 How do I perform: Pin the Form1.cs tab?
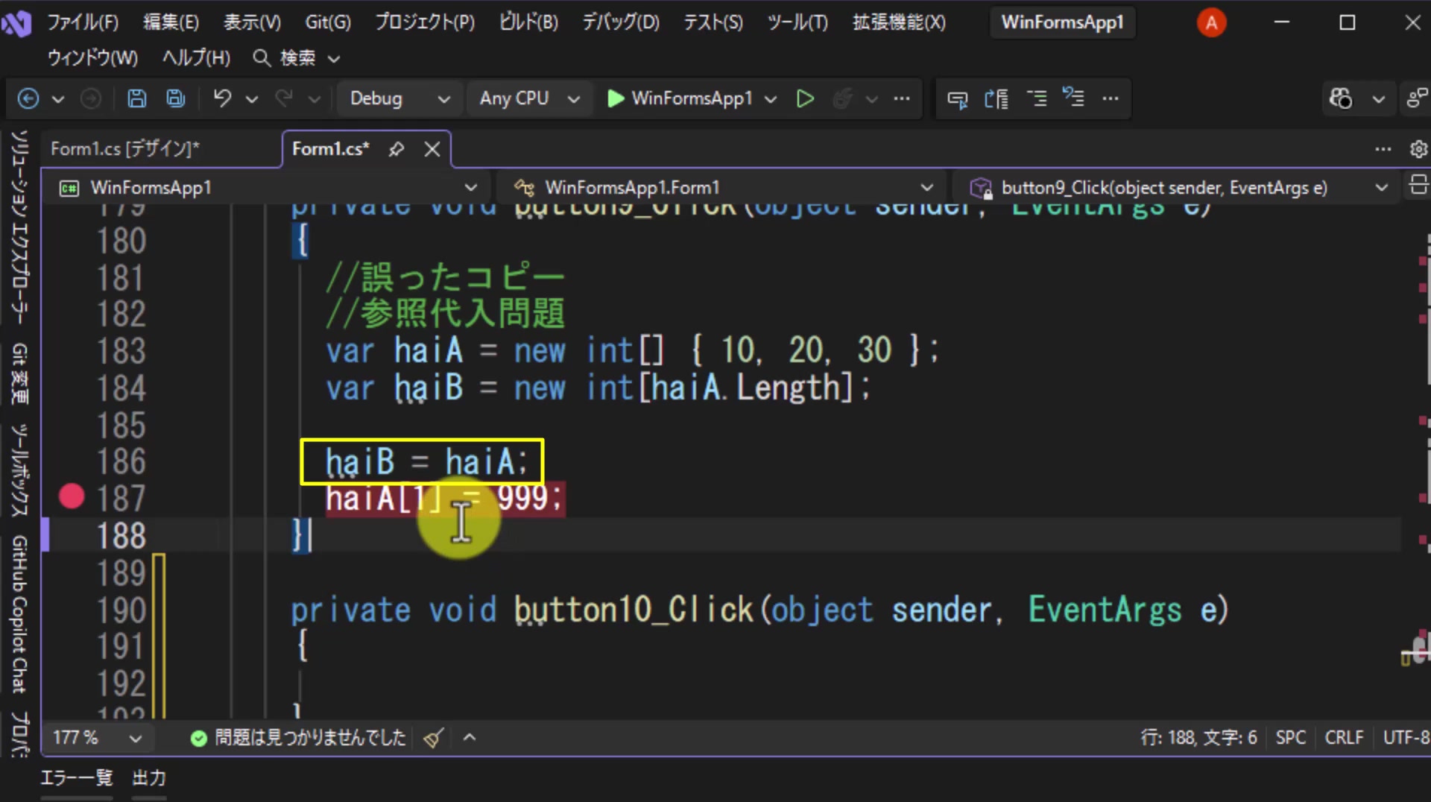click(x=396, y=149)
